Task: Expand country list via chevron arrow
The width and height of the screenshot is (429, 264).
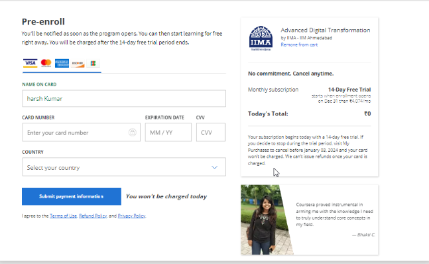Action: [x=215, y=167]
